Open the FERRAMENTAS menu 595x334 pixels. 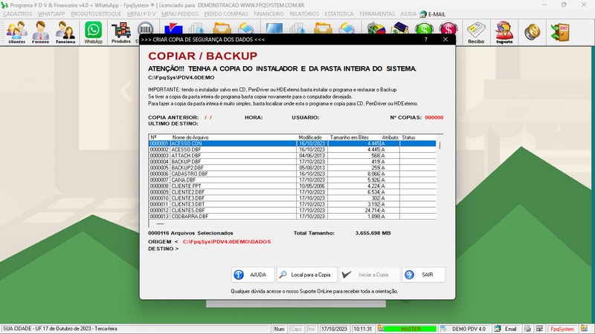pyautogui.click(x=377, y=14)
